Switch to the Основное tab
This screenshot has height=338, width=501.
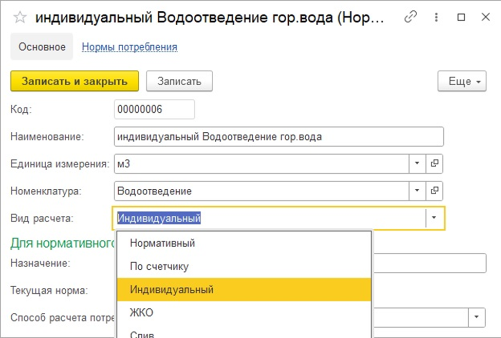(x=42, y=47)
